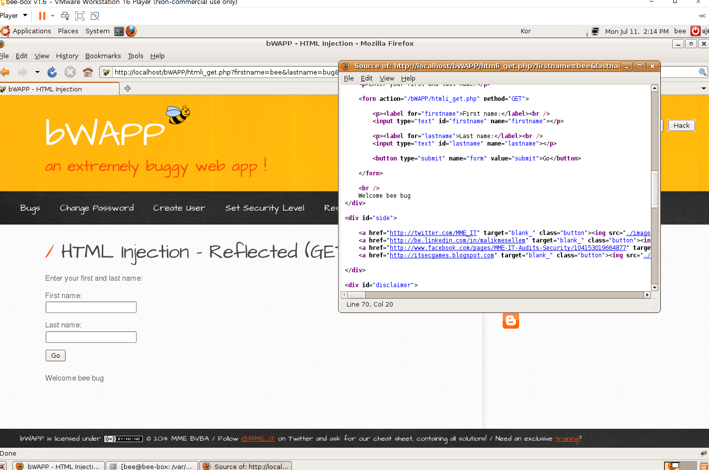Click the Firefox Forward arrow button
Screen dimensions: 709x470
[22, 72]
